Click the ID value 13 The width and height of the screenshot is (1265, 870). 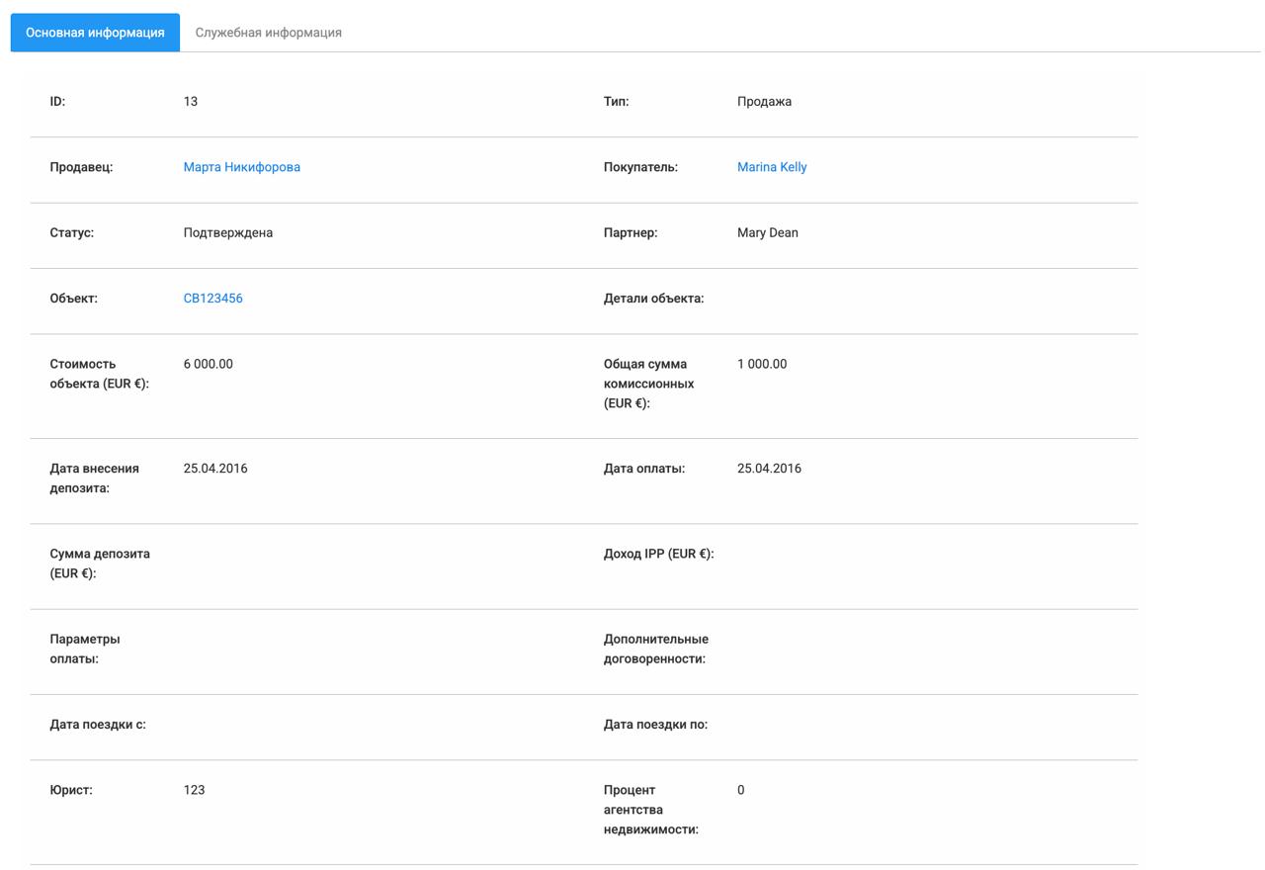tap(190, 101)
